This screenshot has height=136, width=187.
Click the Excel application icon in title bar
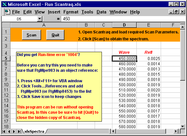pos(5,4)
